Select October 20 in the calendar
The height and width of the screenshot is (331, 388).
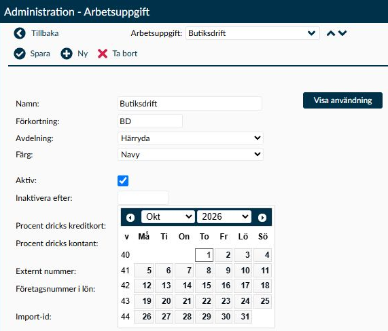[164, 301]
